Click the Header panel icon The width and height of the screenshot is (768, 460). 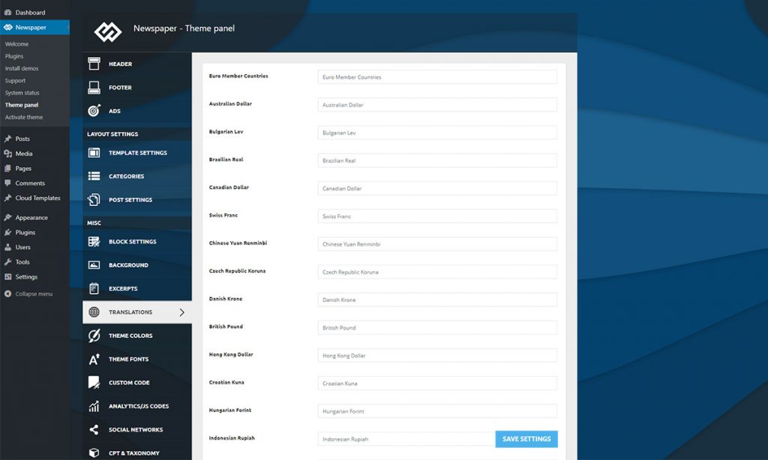94,64
